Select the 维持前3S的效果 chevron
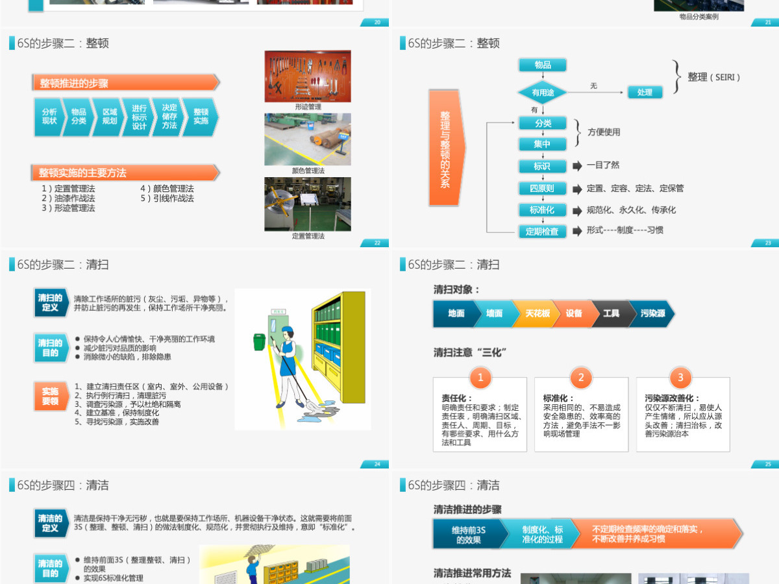The height and width of the screenshot is (584, 779). [469, 534]
